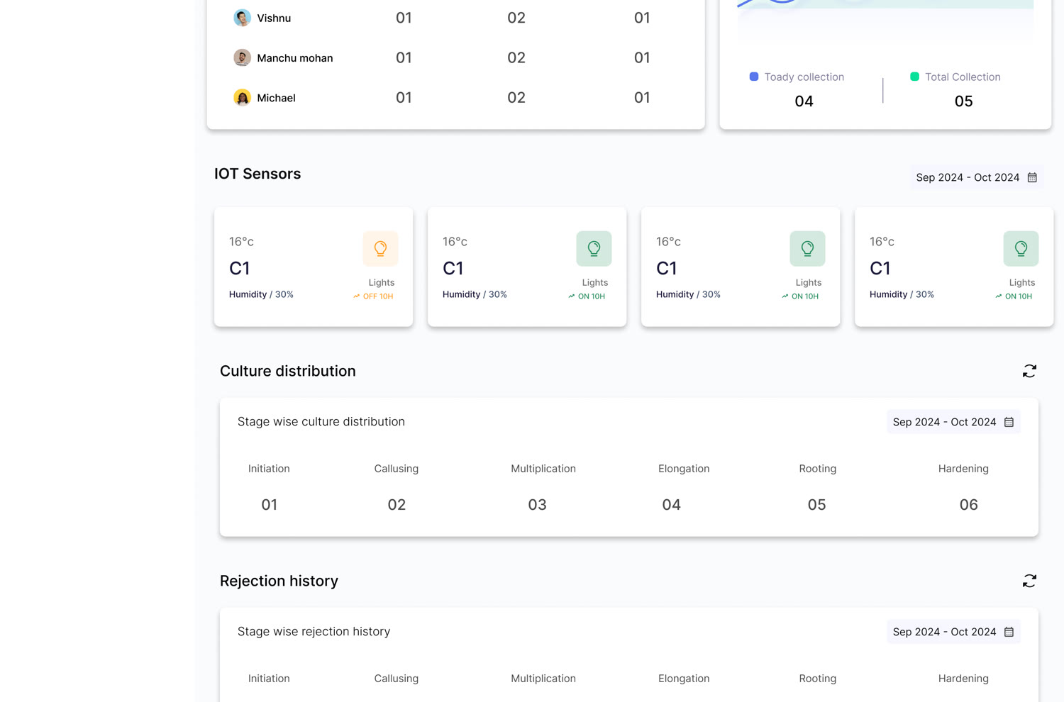Image resolution: width=1064 pixels, height=702 pixels.
Task: Click calendar icon in Stage wise culture distribution
Action: tap(1009, 422)
